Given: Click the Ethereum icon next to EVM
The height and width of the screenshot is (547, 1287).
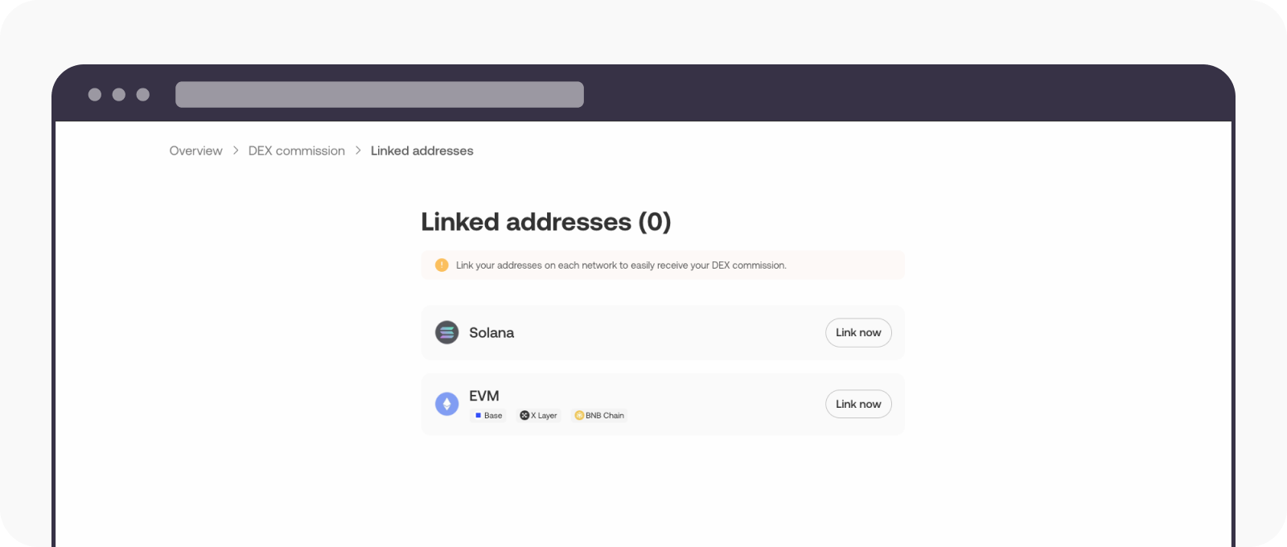Looking at the screenshot, I should [447, 404].
